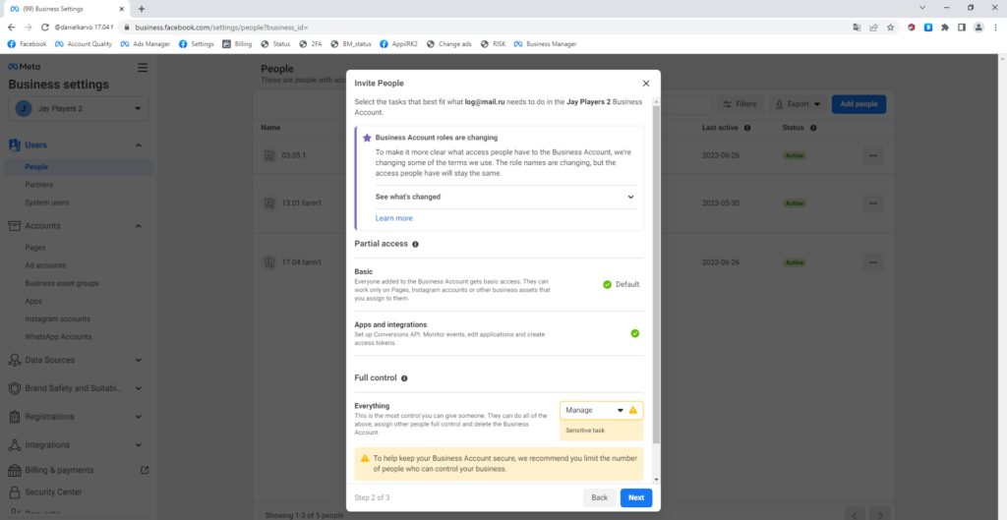Collapse the Users section
This screenshot has width=1007, height=520.
coord(138,145)
